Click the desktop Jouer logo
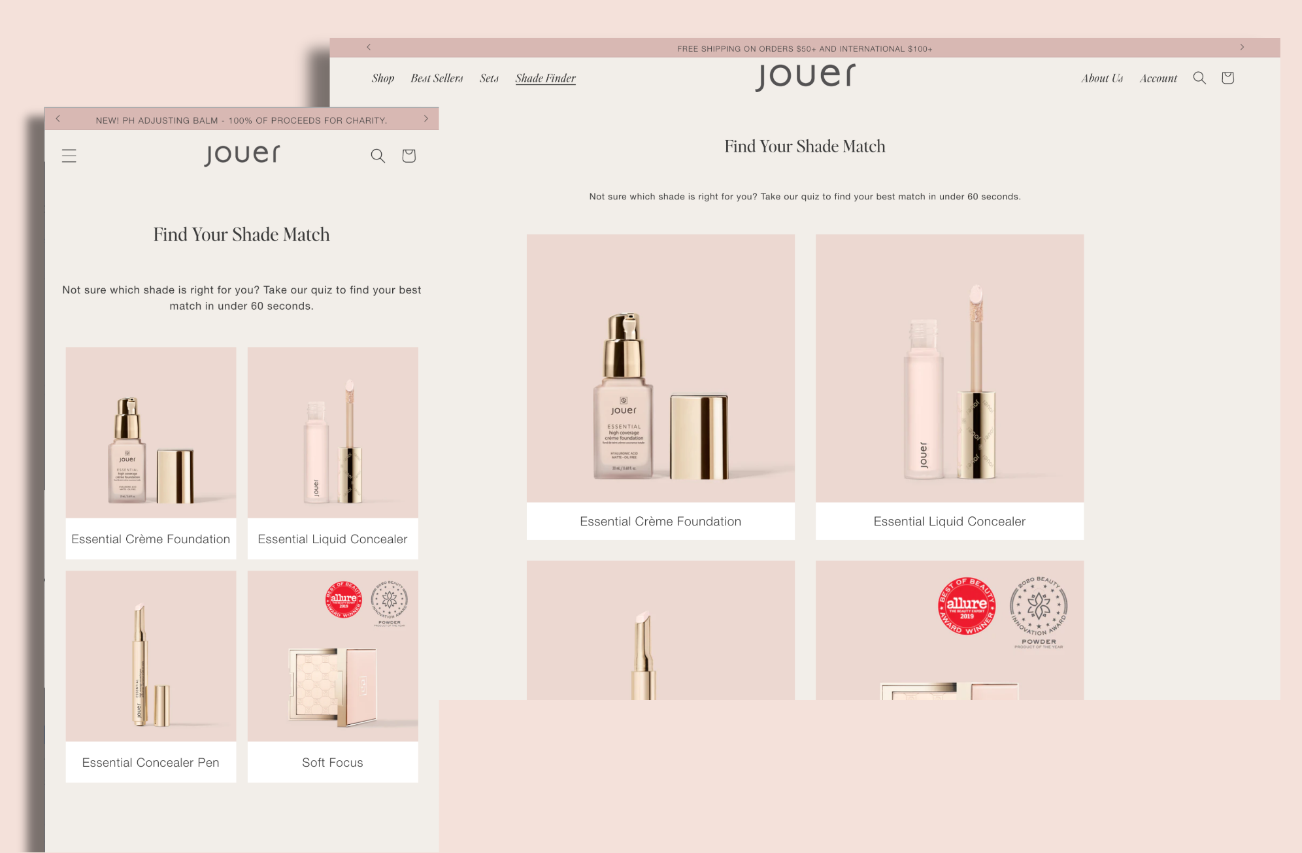1302x853 pixels. pyautogui.click(x=805, y=76)
